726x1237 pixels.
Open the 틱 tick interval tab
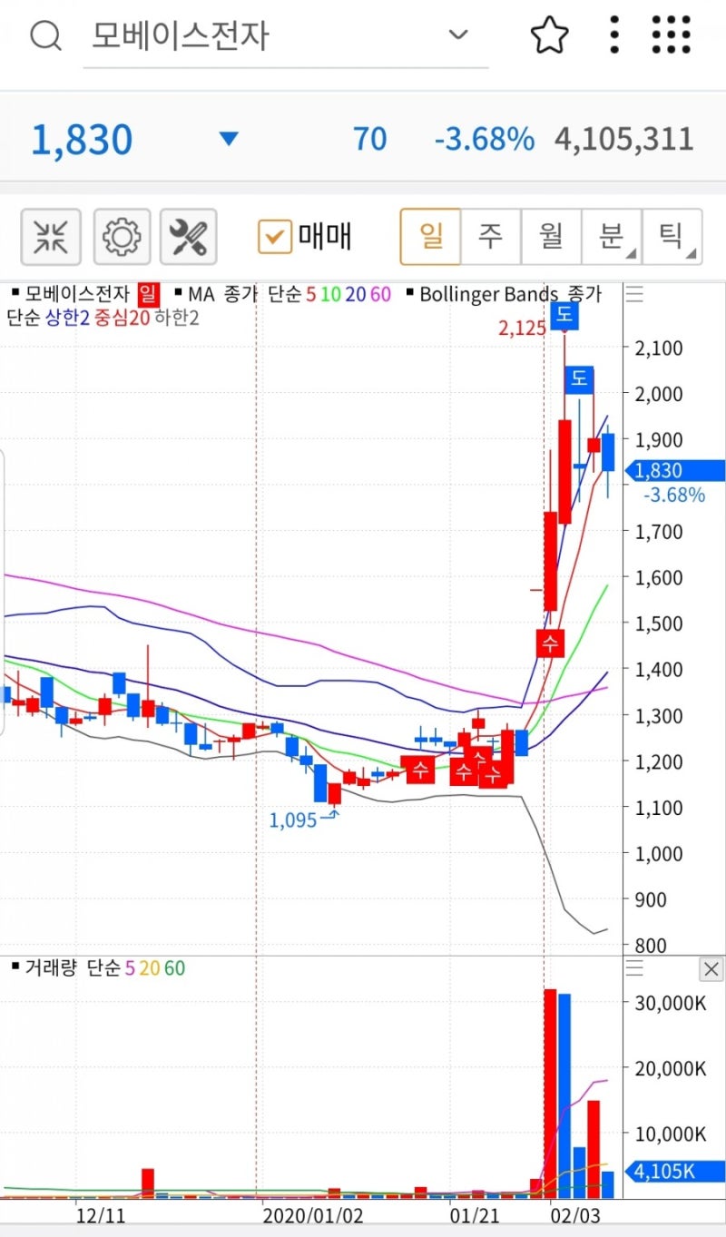coord(672,237)
